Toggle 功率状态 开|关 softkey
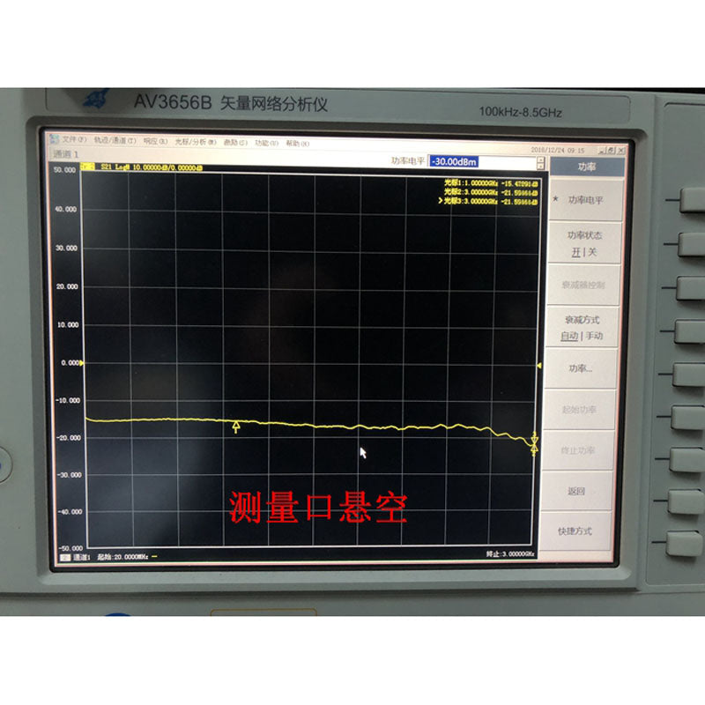 coord(585,243)
